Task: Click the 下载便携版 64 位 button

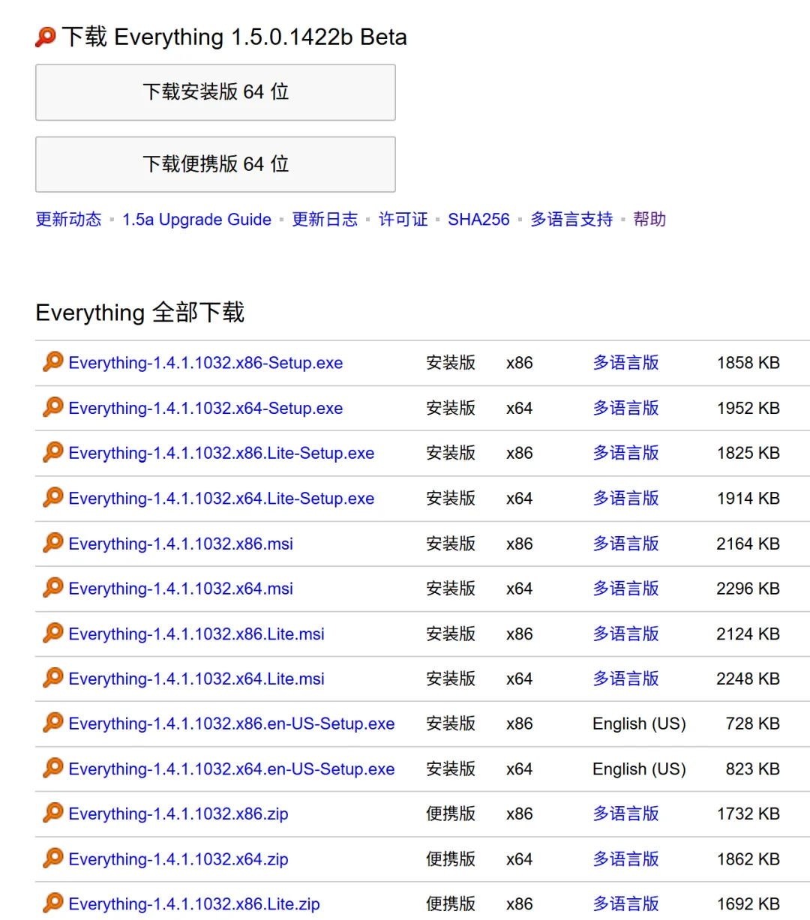Action: pos(215,164)
